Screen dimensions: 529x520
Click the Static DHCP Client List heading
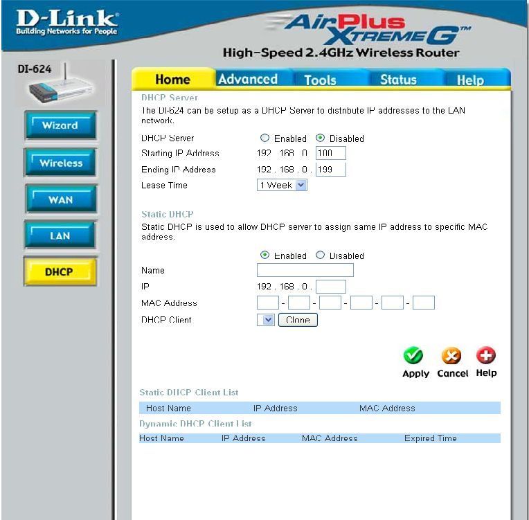pyautogui.click(x=188, y=393)
